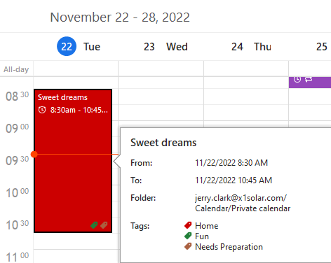
Task: Click the November 22 - 28, 2022 date title
Action: pos(120,17)
